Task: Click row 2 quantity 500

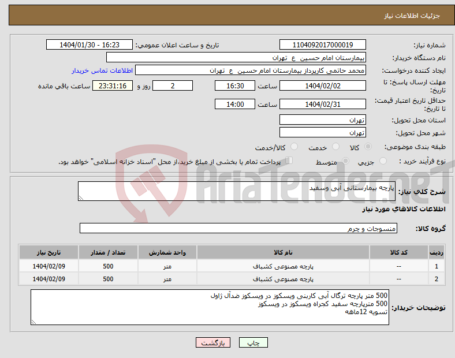Action: click(x=108, y=279)
